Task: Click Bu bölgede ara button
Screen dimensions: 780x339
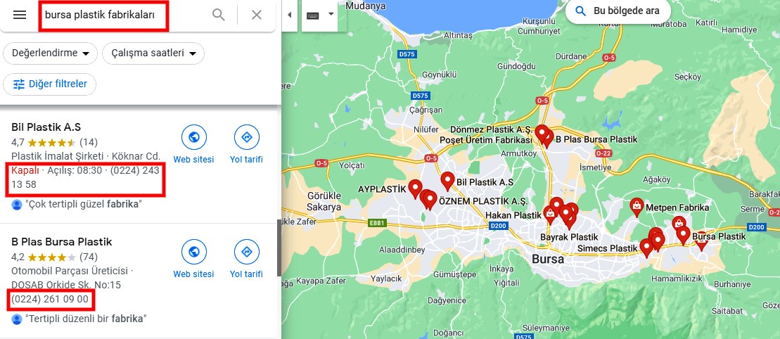Action: point(618,11)
